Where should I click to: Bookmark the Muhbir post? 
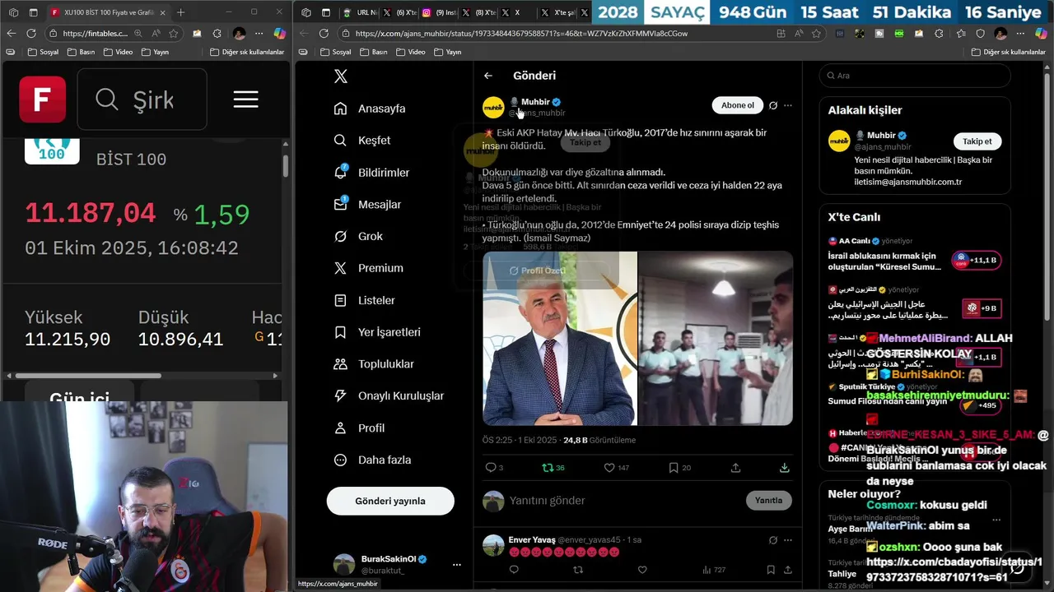click(674, 468)
